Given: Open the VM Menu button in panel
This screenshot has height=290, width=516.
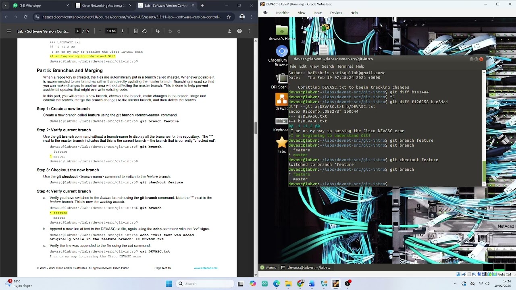Looking at the screenshot, I should tap(268, 267).
